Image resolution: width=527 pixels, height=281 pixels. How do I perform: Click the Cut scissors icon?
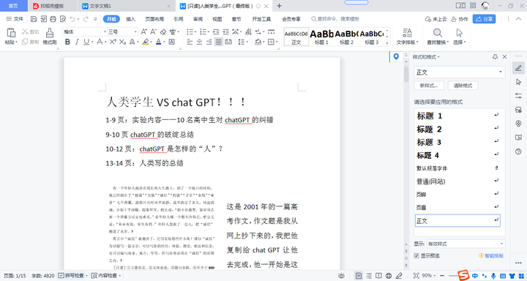click(x=25, y=32)
